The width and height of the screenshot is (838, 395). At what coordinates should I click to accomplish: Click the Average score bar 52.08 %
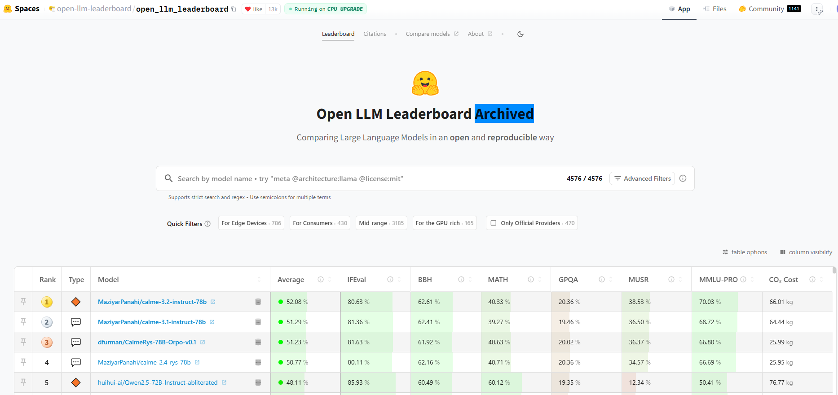(305, 302)
